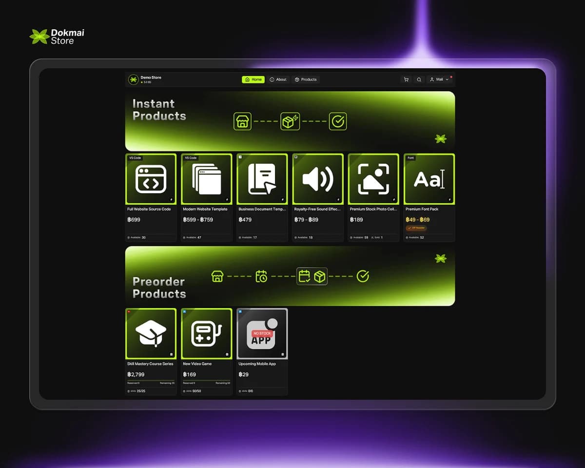
Task: Switch to the Home tab
Action: tap(253, 79)
